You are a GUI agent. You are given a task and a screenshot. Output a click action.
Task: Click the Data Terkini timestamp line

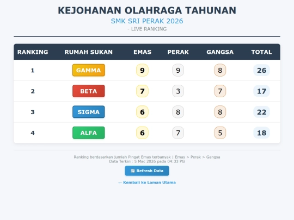coord(147,161)
